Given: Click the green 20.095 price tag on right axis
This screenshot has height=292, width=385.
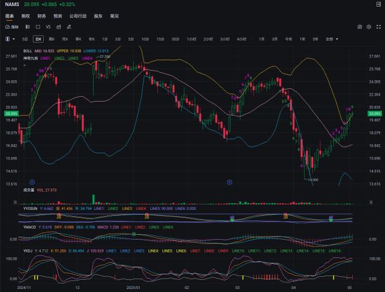Looking at the screenshot, I should click(x=374, y=114).
